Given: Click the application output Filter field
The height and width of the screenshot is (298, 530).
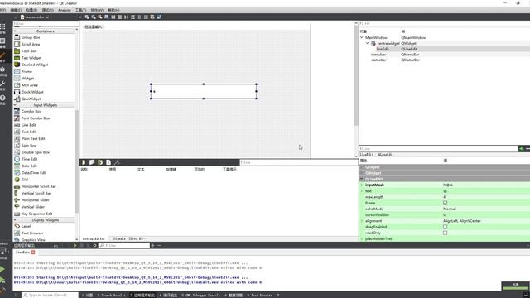Looking at the screenshot, I should (124, 245).
